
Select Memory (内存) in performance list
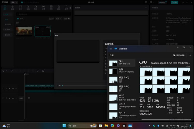[122, 72]
